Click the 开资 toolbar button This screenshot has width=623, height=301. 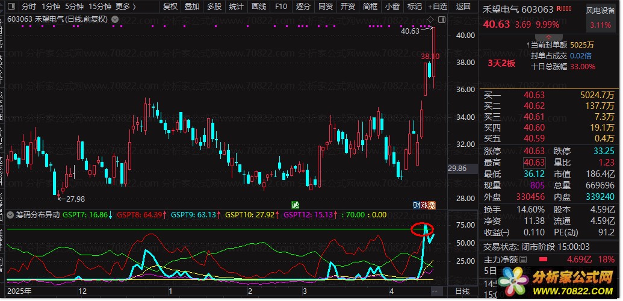point(348,7)
